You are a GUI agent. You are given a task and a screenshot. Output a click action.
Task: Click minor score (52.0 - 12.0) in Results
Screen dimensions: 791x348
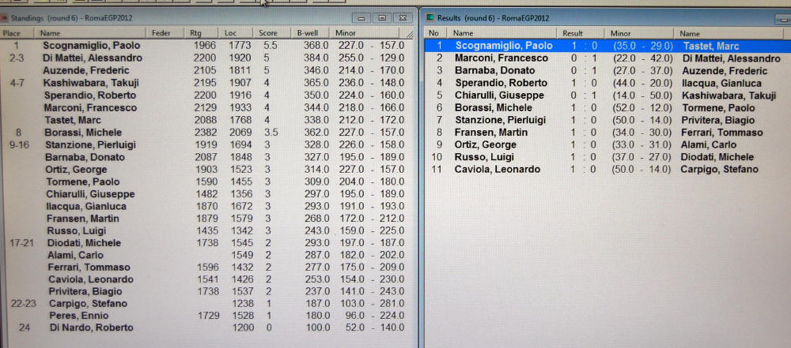point(642,108)
